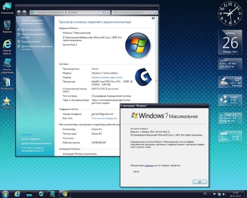Click the лицензии link in About dialog

point(149,165)
